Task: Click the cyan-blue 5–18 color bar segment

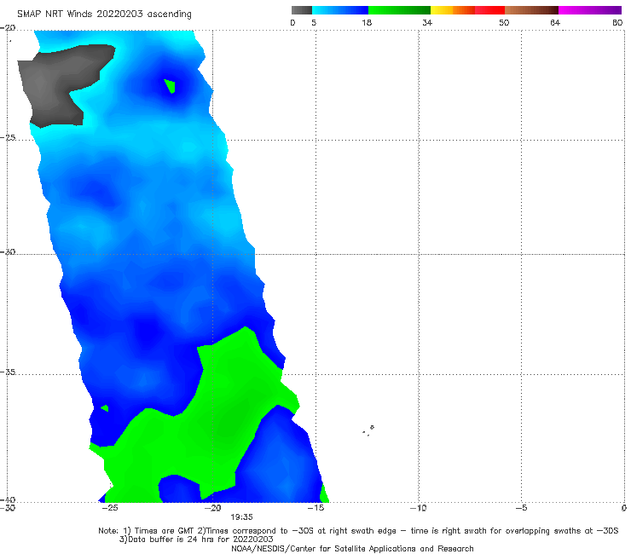Action: (x=340, y=10)
